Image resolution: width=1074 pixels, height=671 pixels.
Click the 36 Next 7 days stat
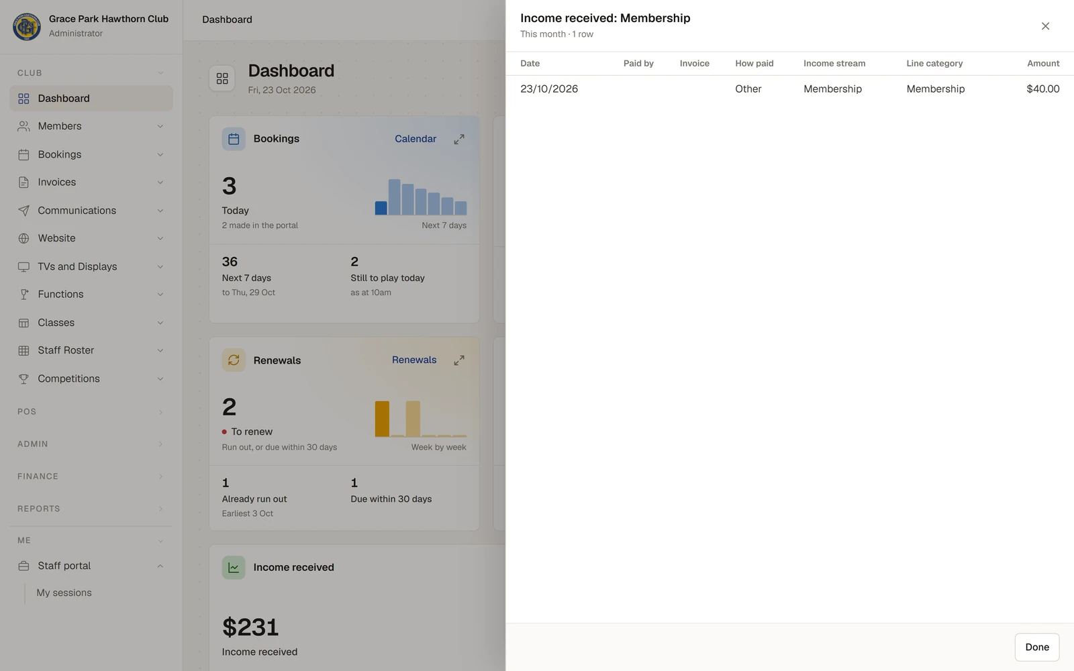[x=248, y=276]
